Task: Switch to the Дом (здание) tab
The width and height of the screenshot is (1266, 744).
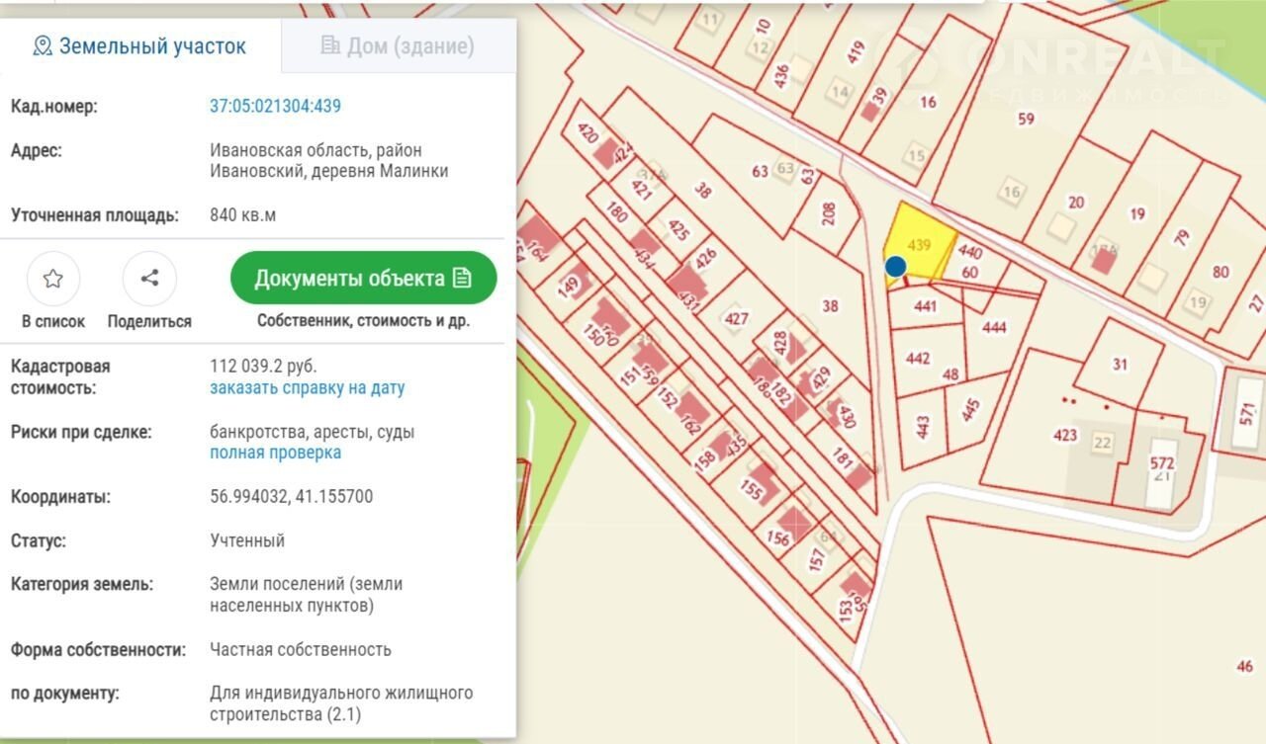Action: (398, 46)
